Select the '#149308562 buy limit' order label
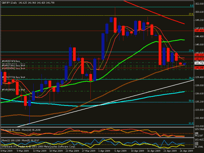 [13, 68]
